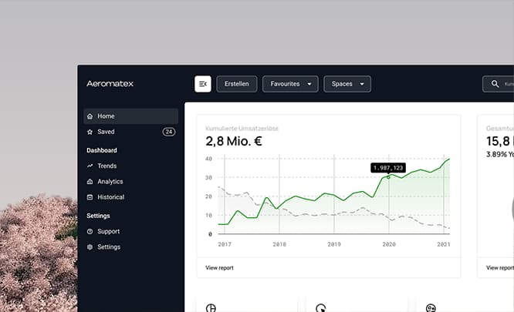Viewport: 514px width, 312px height.
Task: Click the search magnifier icon
Action: [495, 84]
